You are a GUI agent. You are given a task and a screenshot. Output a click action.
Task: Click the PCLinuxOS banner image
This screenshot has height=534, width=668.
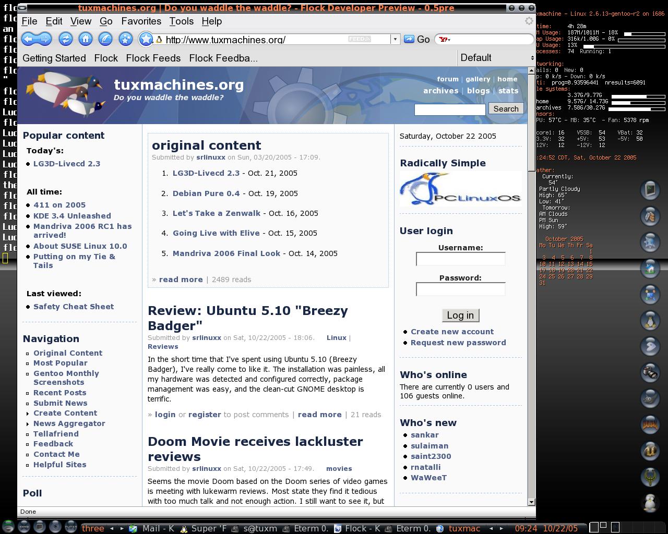[461, 189]
